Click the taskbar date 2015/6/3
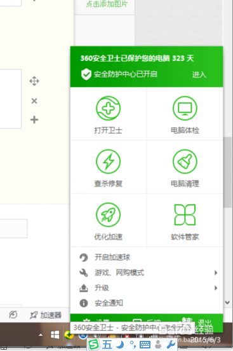 tap(205, 340)
